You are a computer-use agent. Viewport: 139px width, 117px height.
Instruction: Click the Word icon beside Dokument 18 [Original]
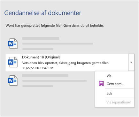(x=13, y=62)
